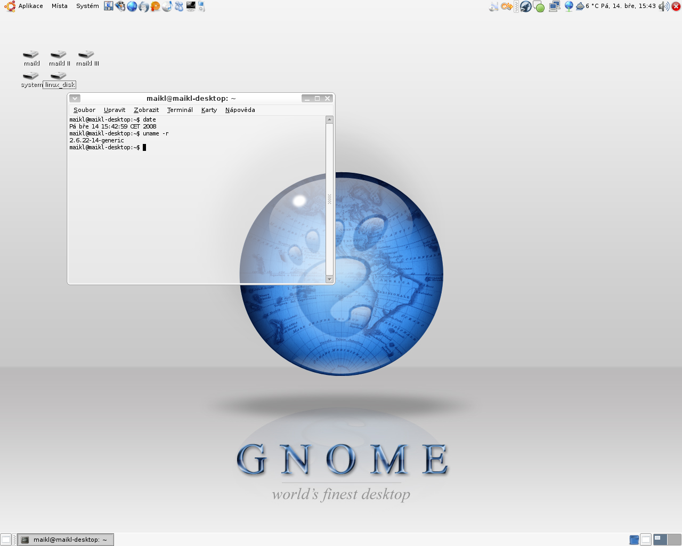Image resolution: width=682 pixels, height=546 pixels.
Task: Select the maikl drive desktop icon
Action: 31,58
